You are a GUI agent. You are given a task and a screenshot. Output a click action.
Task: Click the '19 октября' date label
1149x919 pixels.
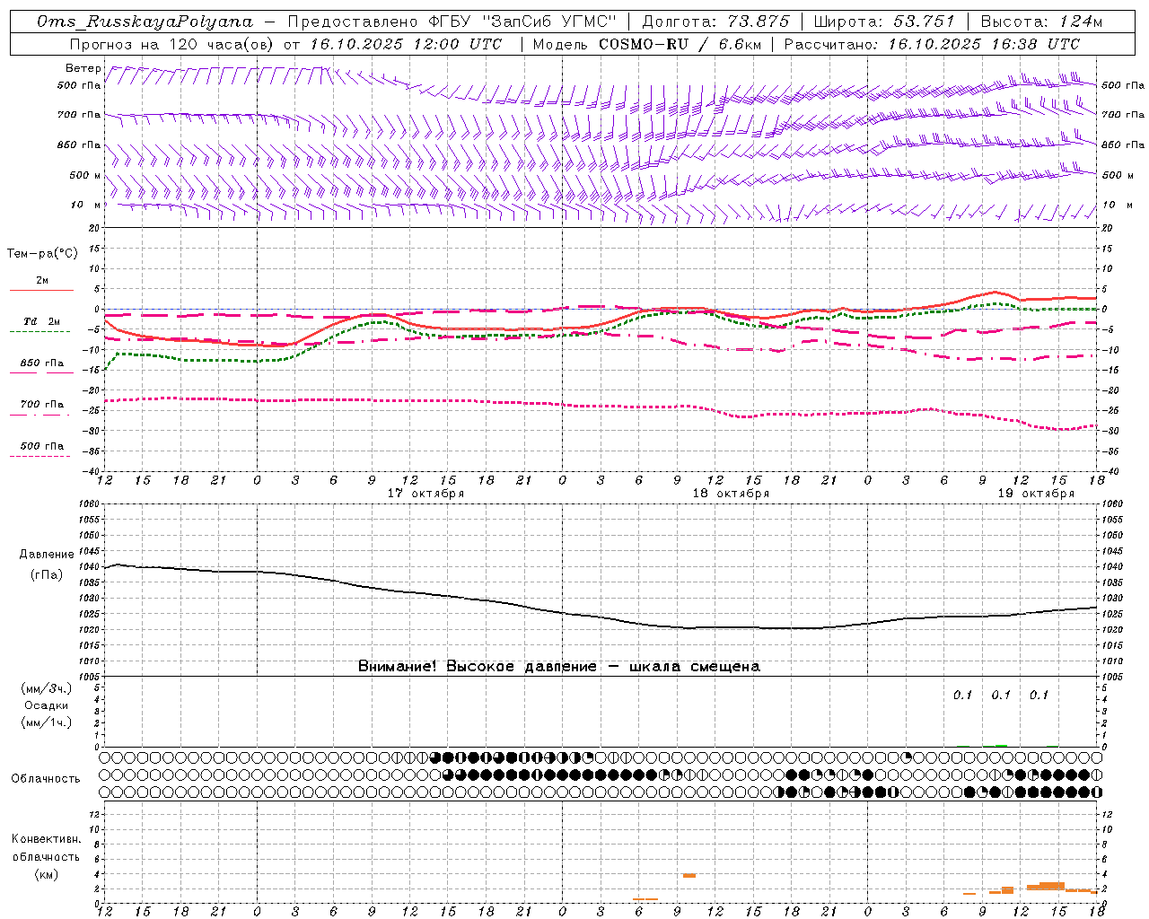coord(1036,494)
